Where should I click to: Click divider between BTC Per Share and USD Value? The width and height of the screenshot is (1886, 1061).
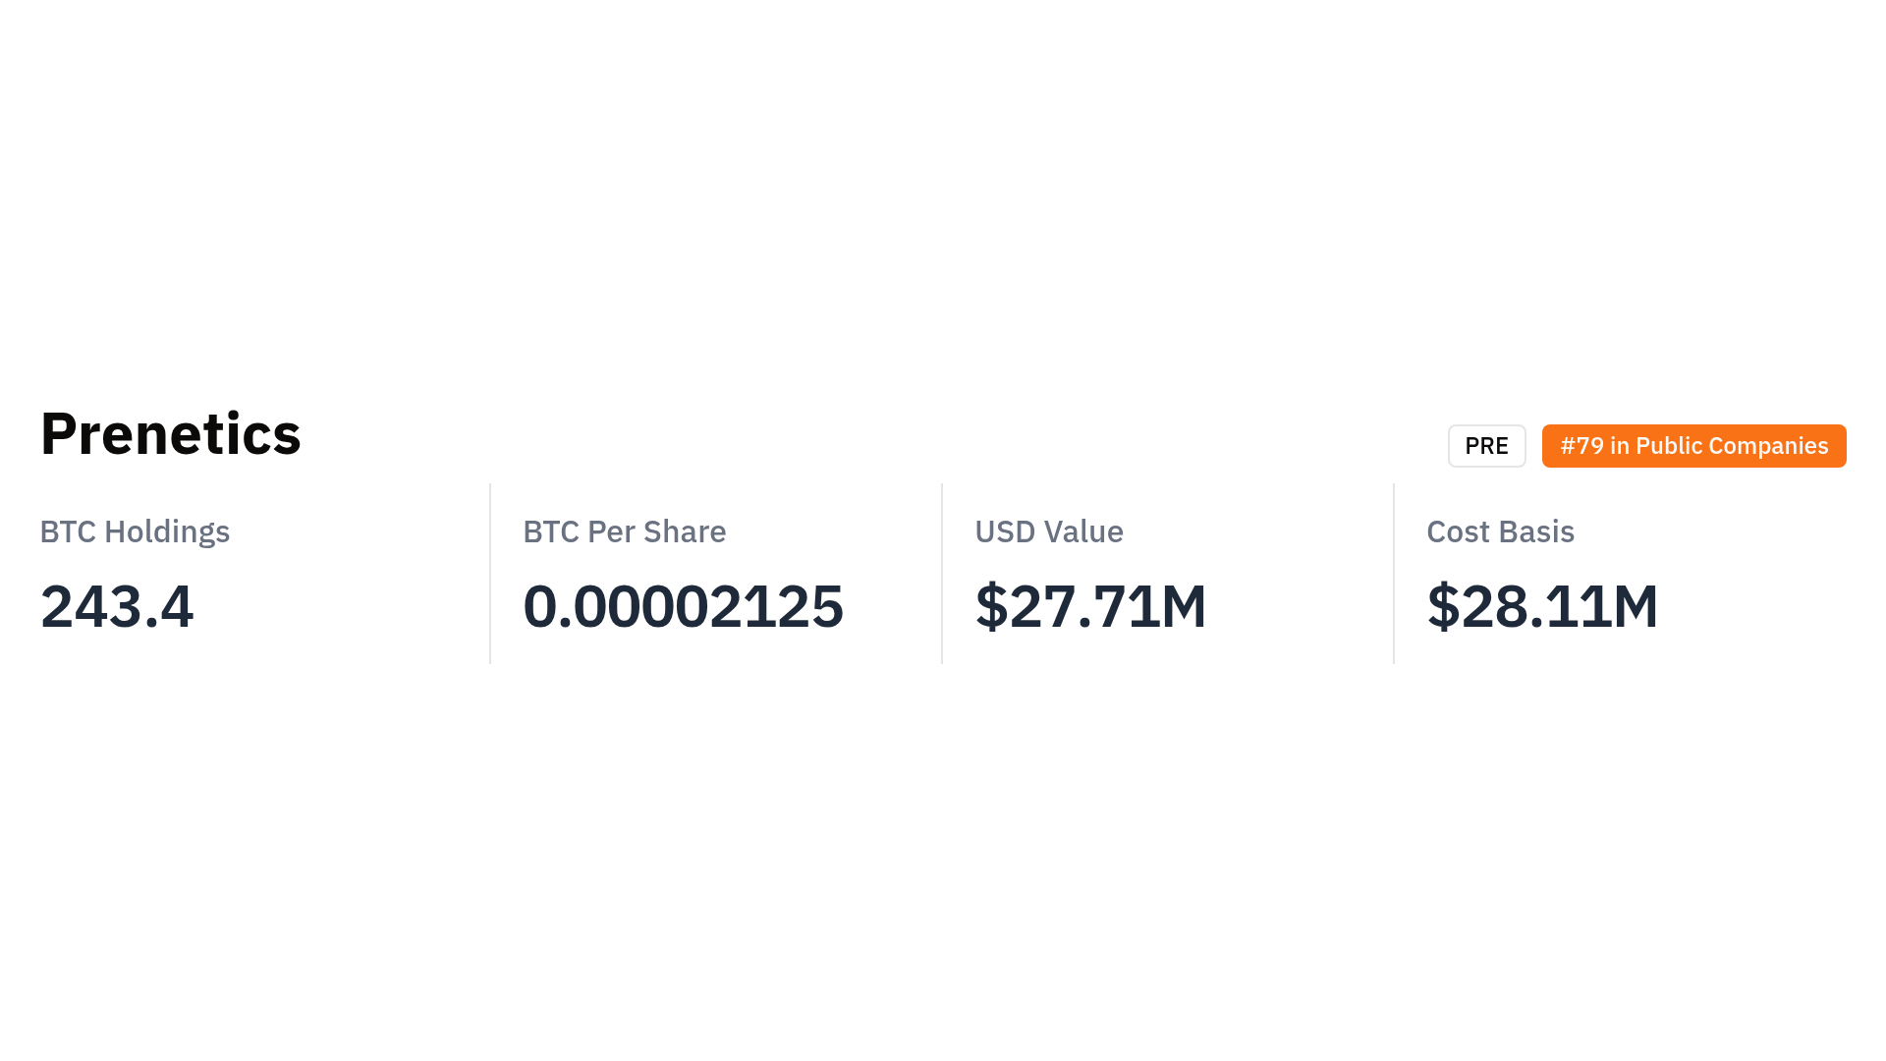pos(942,574)
